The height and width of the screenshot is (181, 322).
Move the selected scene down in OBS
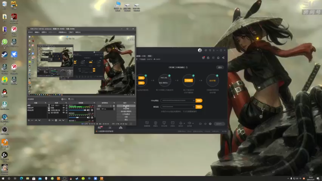pos(39,120)
